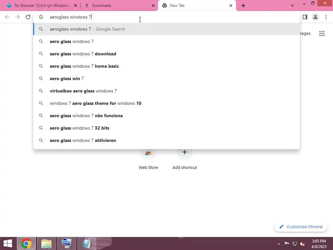Screen dimensions: 333x250
Task: Open the Google apps grid
Action: [x=322, y=34]
